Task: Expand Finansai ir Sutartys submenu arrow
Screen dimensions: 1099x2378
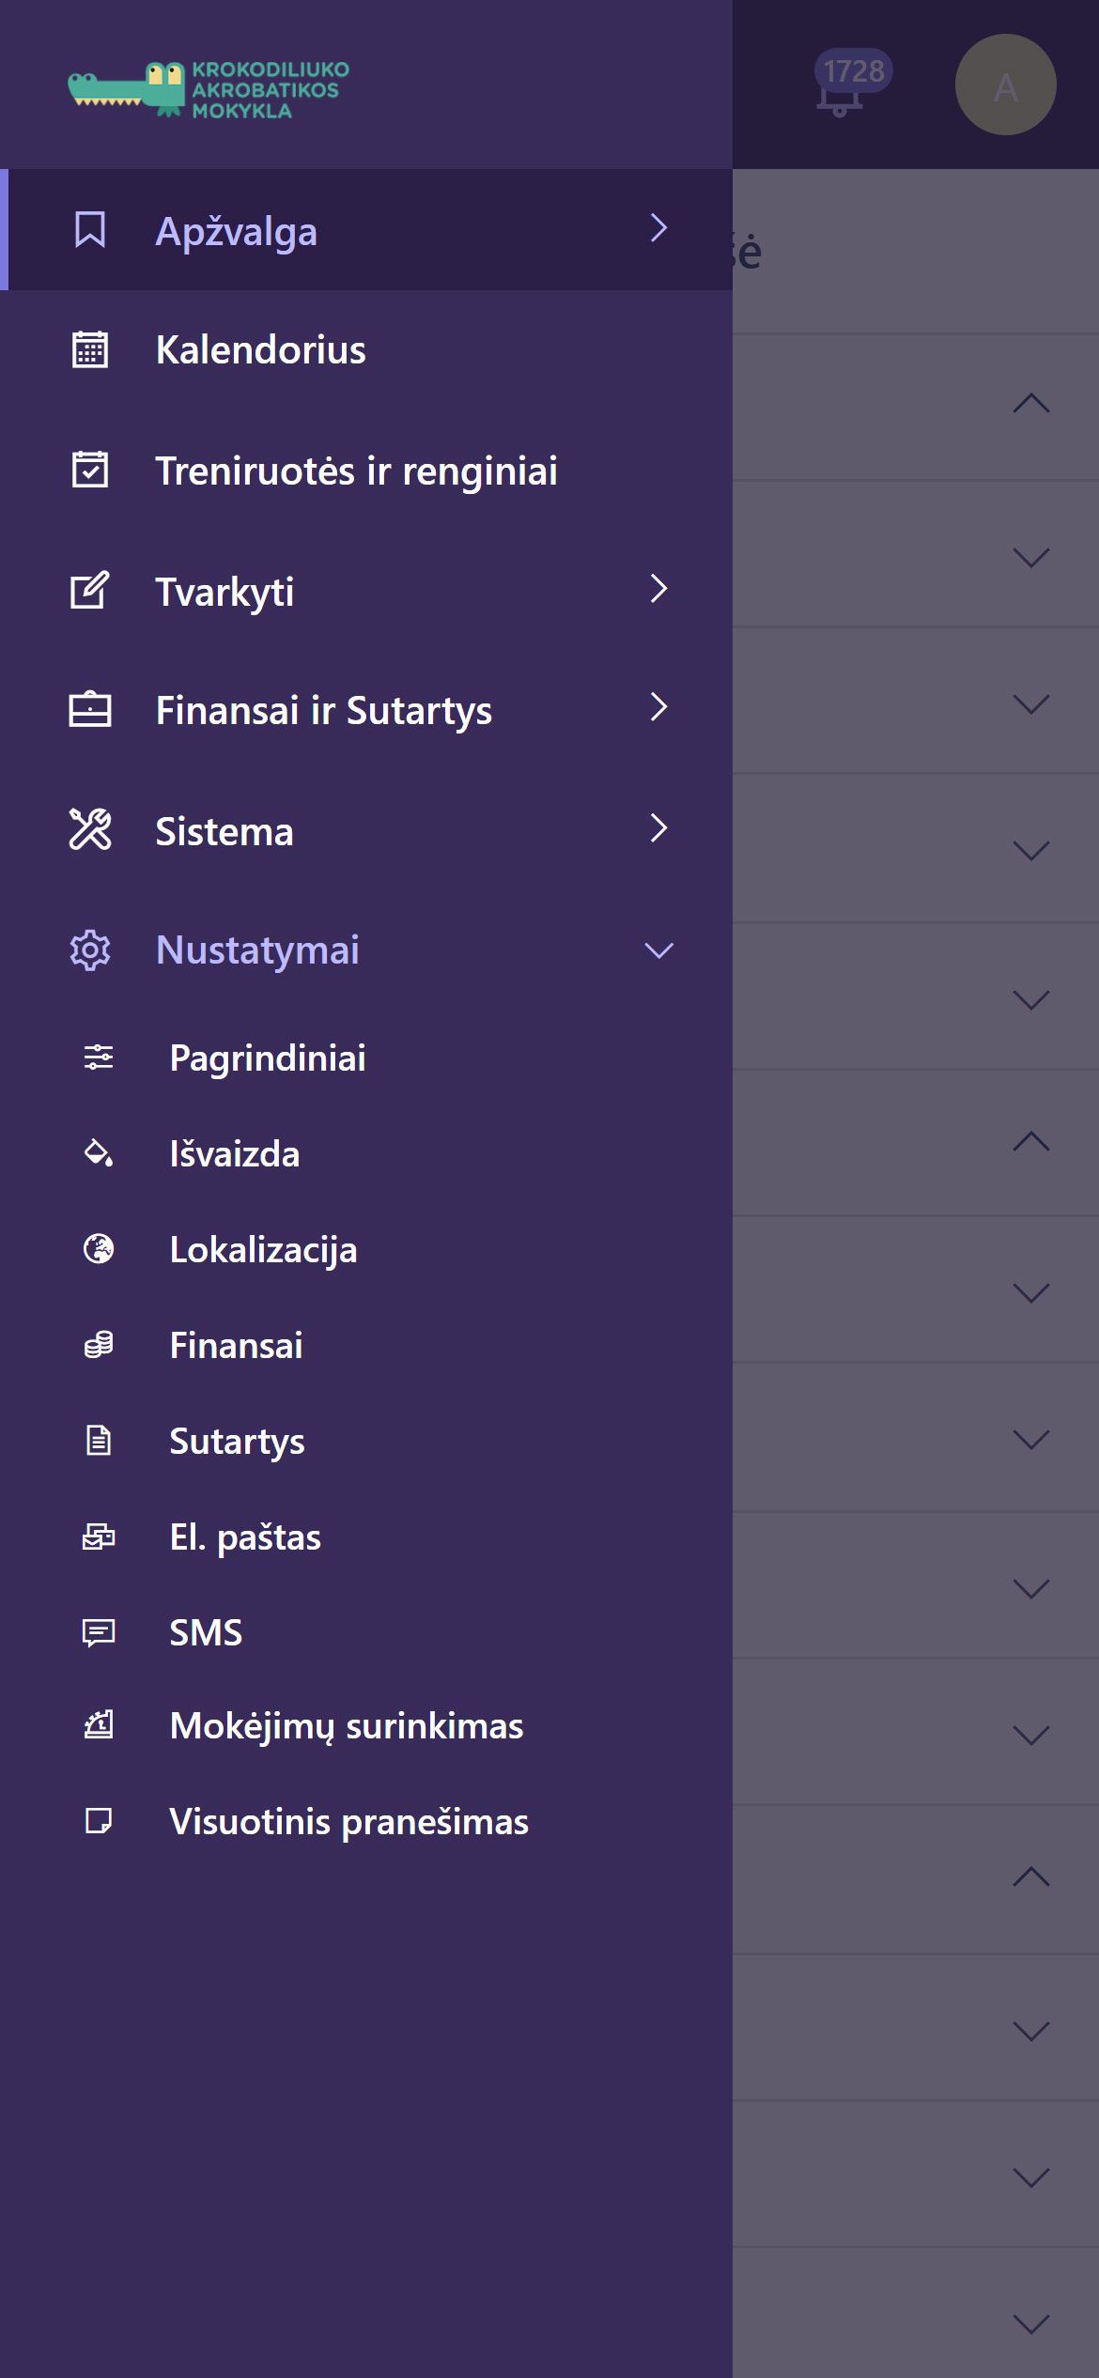Action: (x=658, y=707)
